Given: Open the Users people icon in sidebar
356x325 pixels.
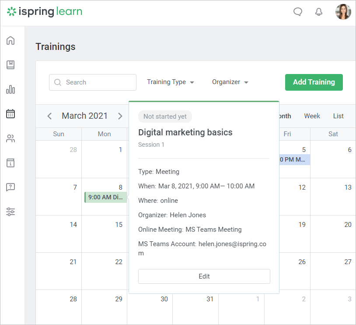Looking at the screenshot, I should 10,139.
